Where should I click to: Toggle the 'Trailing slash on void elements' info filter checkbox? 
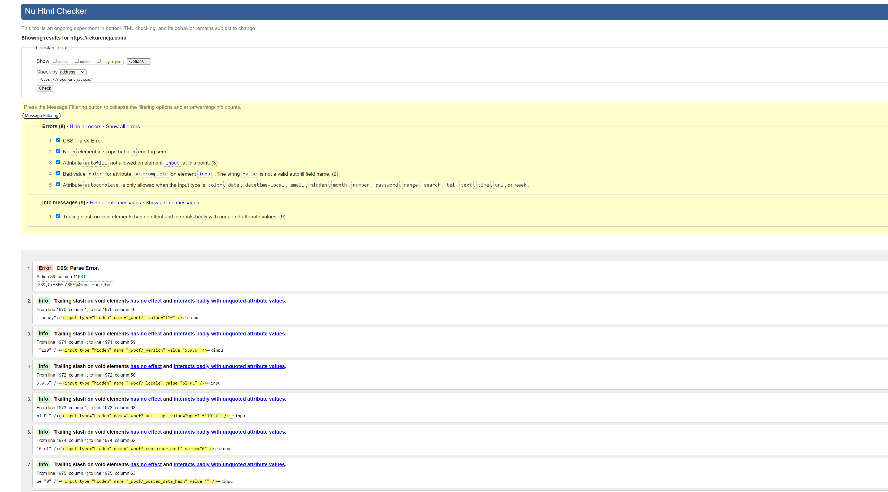(58, 216)
